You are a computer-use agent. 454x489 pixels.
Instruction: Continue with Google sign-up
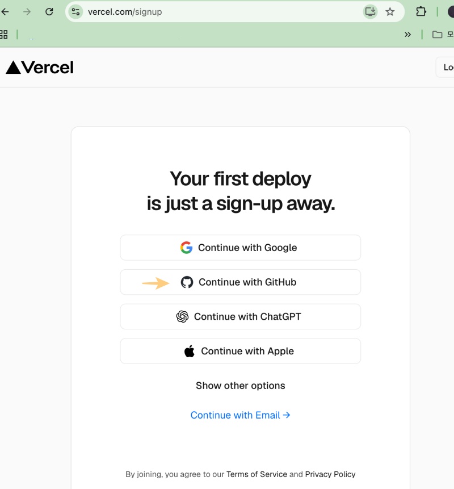click(240, 248)
